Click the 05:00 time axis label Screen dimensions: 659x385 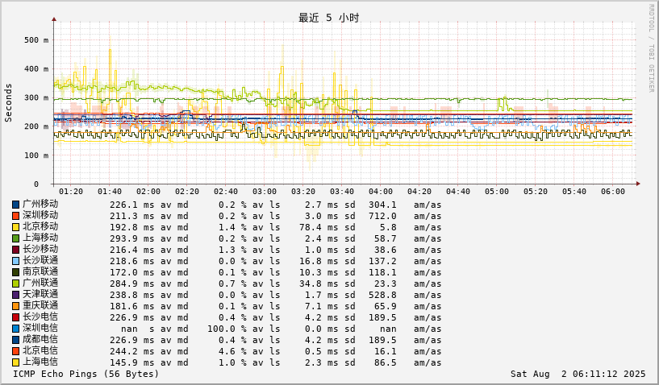(x=497, y=192)
